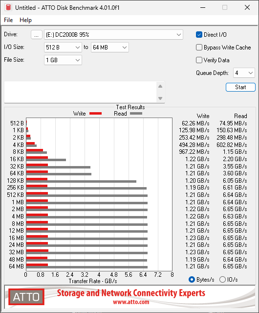The height and width of the screenshot is (313, 259).
Task: Click inside the test description text box
Action: pos(81,92)
